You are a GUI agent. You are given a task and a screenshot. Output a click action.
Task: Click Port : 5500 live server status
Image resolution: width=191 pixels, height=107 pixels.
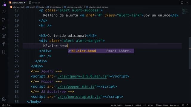pyautogui.click(x=162, y=105)
